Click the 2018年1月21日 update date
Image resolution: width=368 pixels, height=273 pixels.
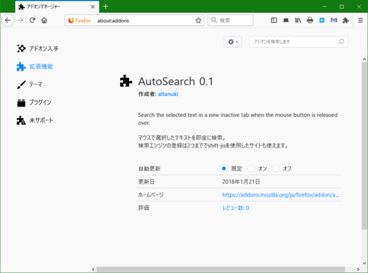[241, 182]
